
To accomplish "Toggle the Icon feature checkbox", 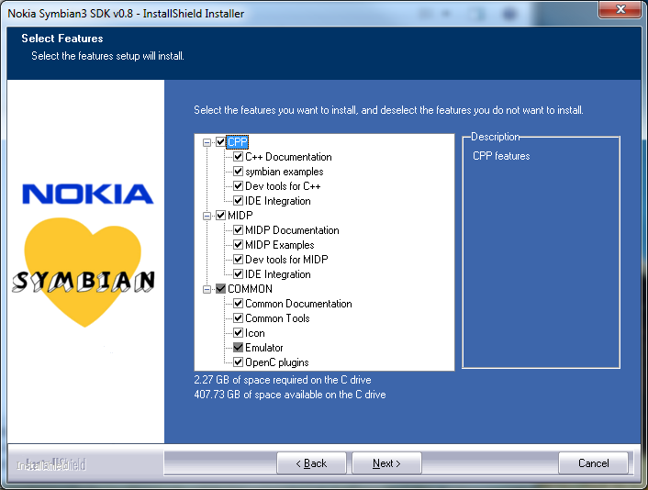I will 238,333.
